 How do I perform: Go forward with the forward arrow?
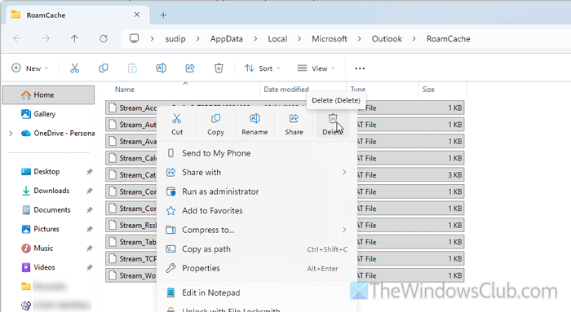pyautogui.click(x=46, y=38)
